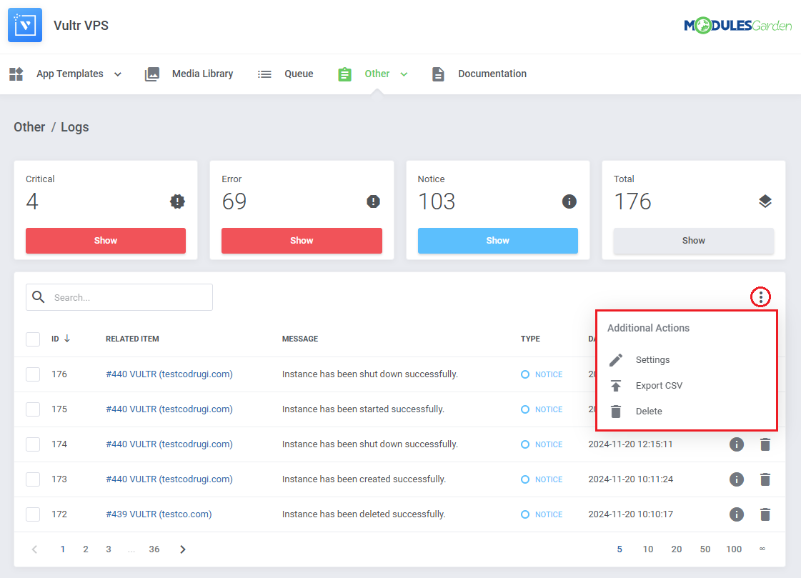Click the Documentation file icon

[x=438, y=74]
